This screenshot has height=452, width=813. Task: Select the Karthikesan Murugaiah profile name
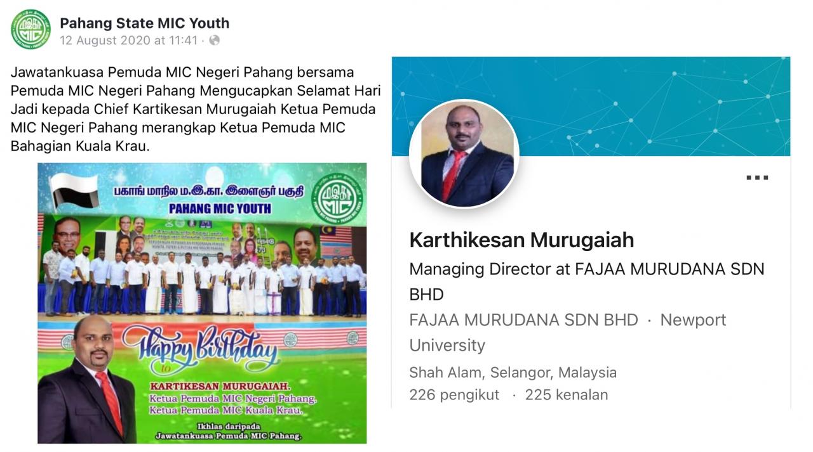pyautogui.click(x=521, y=240)
